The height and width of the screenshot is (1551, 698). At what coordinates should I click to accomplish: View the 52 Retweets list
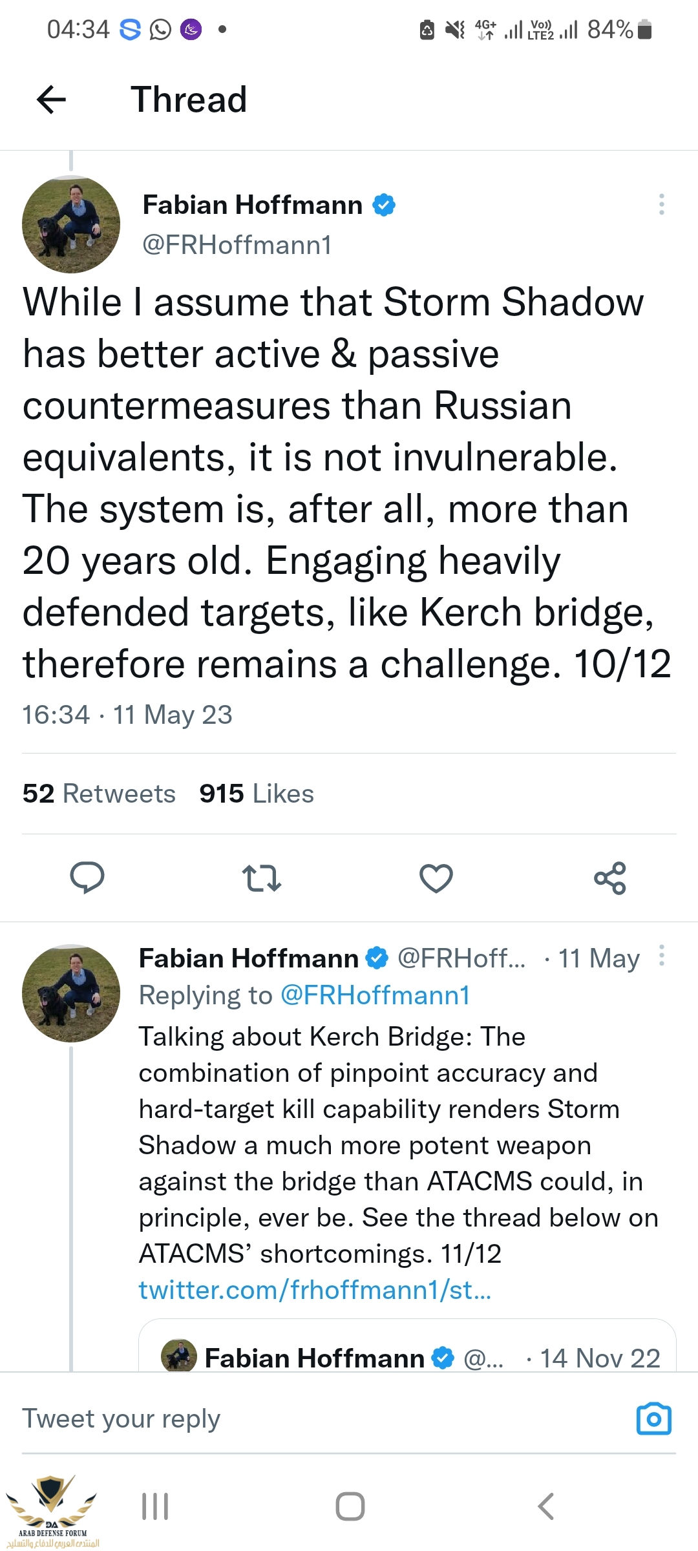pos(99,794)
